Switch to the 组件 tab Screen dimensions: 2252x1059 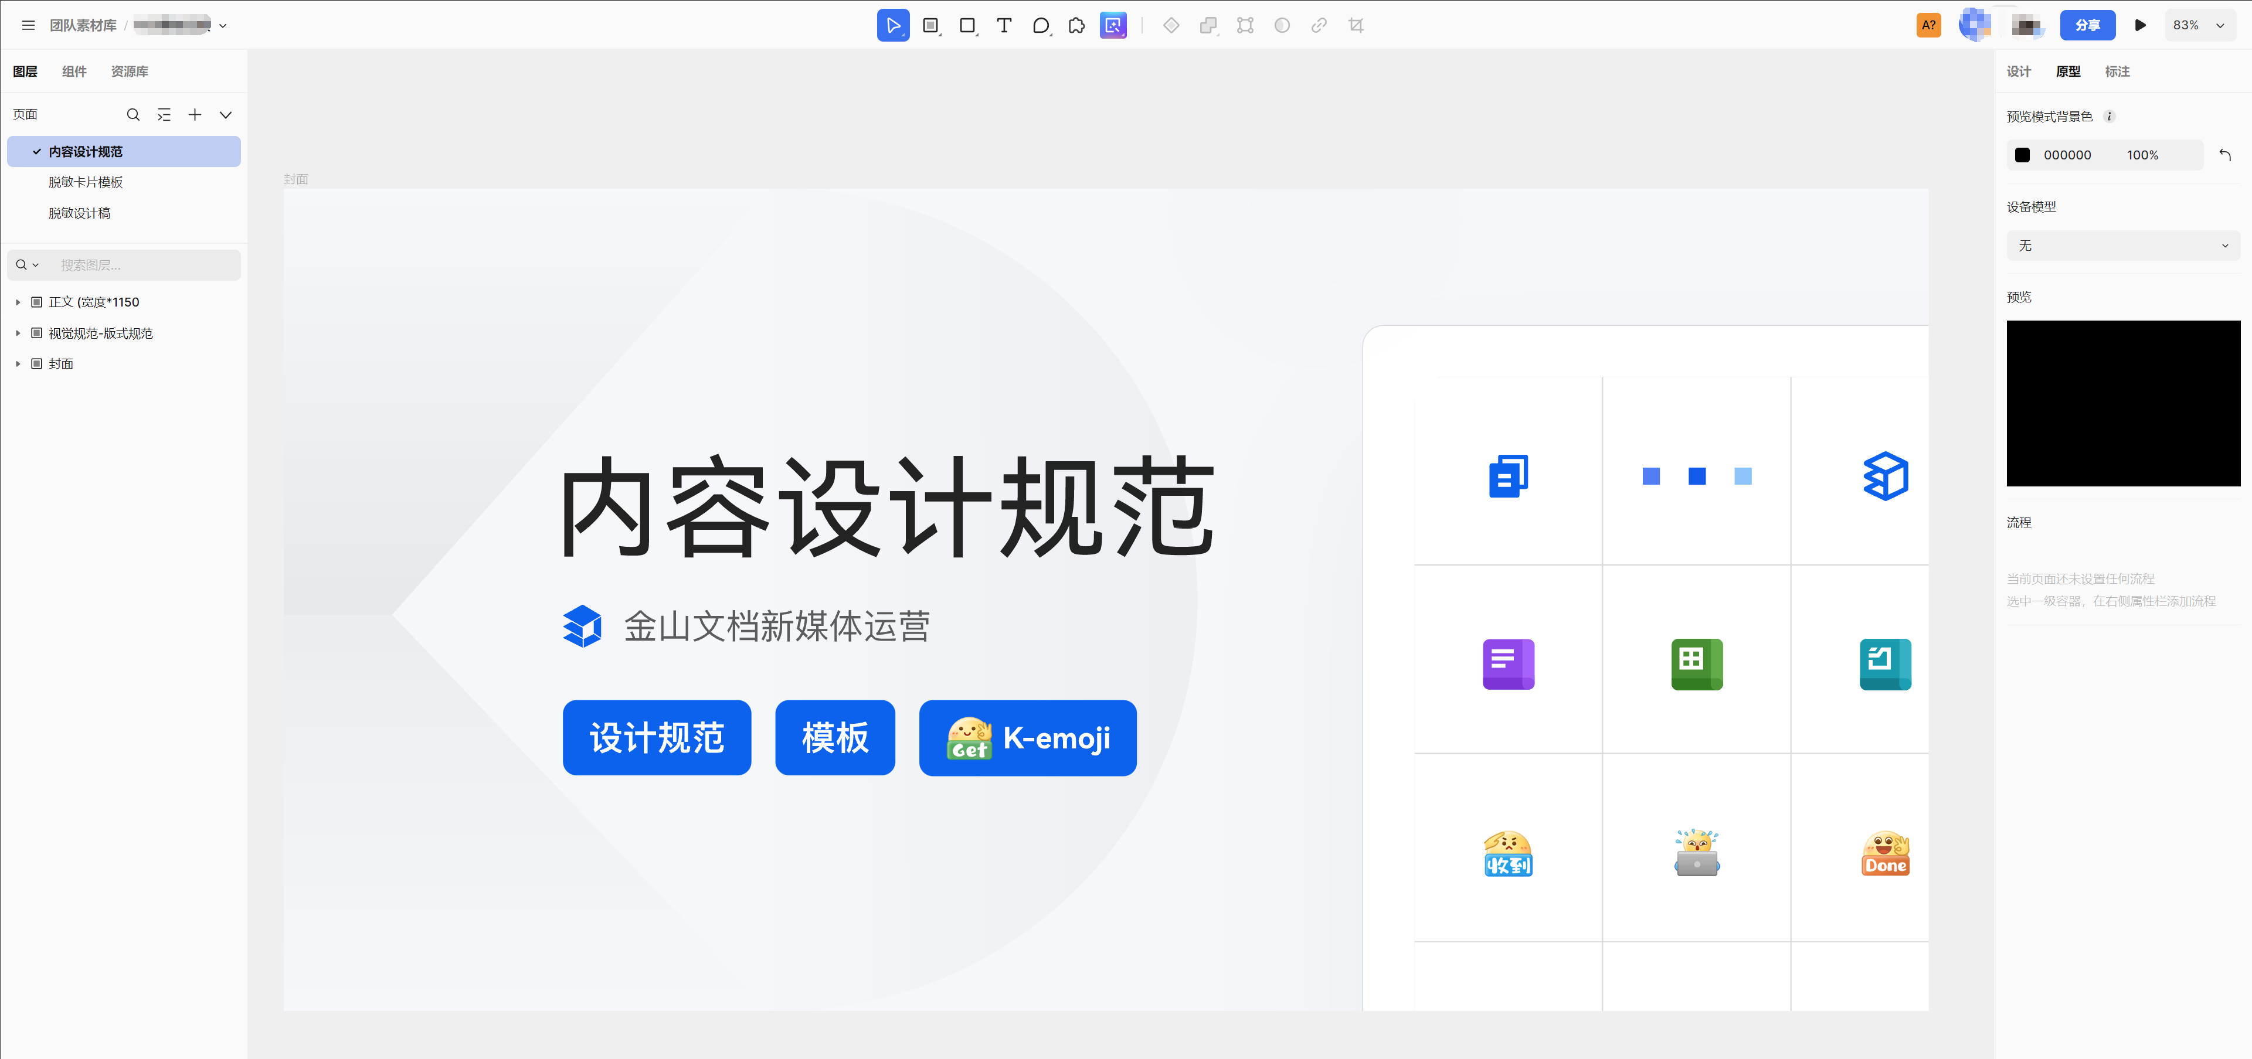tap(74, 71)
